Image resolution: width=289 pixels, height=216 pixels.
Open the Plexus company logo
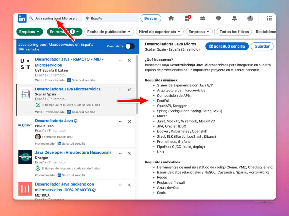click(25, 125)
